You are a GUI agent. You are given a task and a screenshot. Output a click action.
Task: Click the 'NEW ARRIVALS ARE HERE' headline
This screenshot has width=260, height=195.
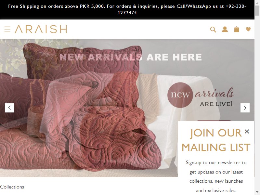(x=131, y=57)
